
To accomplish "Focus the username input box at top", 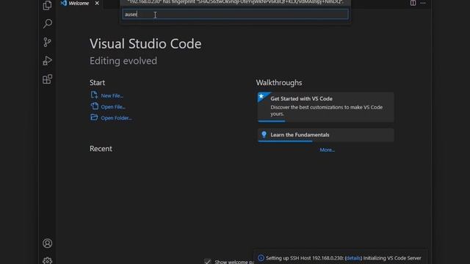I will pos(235,15).
